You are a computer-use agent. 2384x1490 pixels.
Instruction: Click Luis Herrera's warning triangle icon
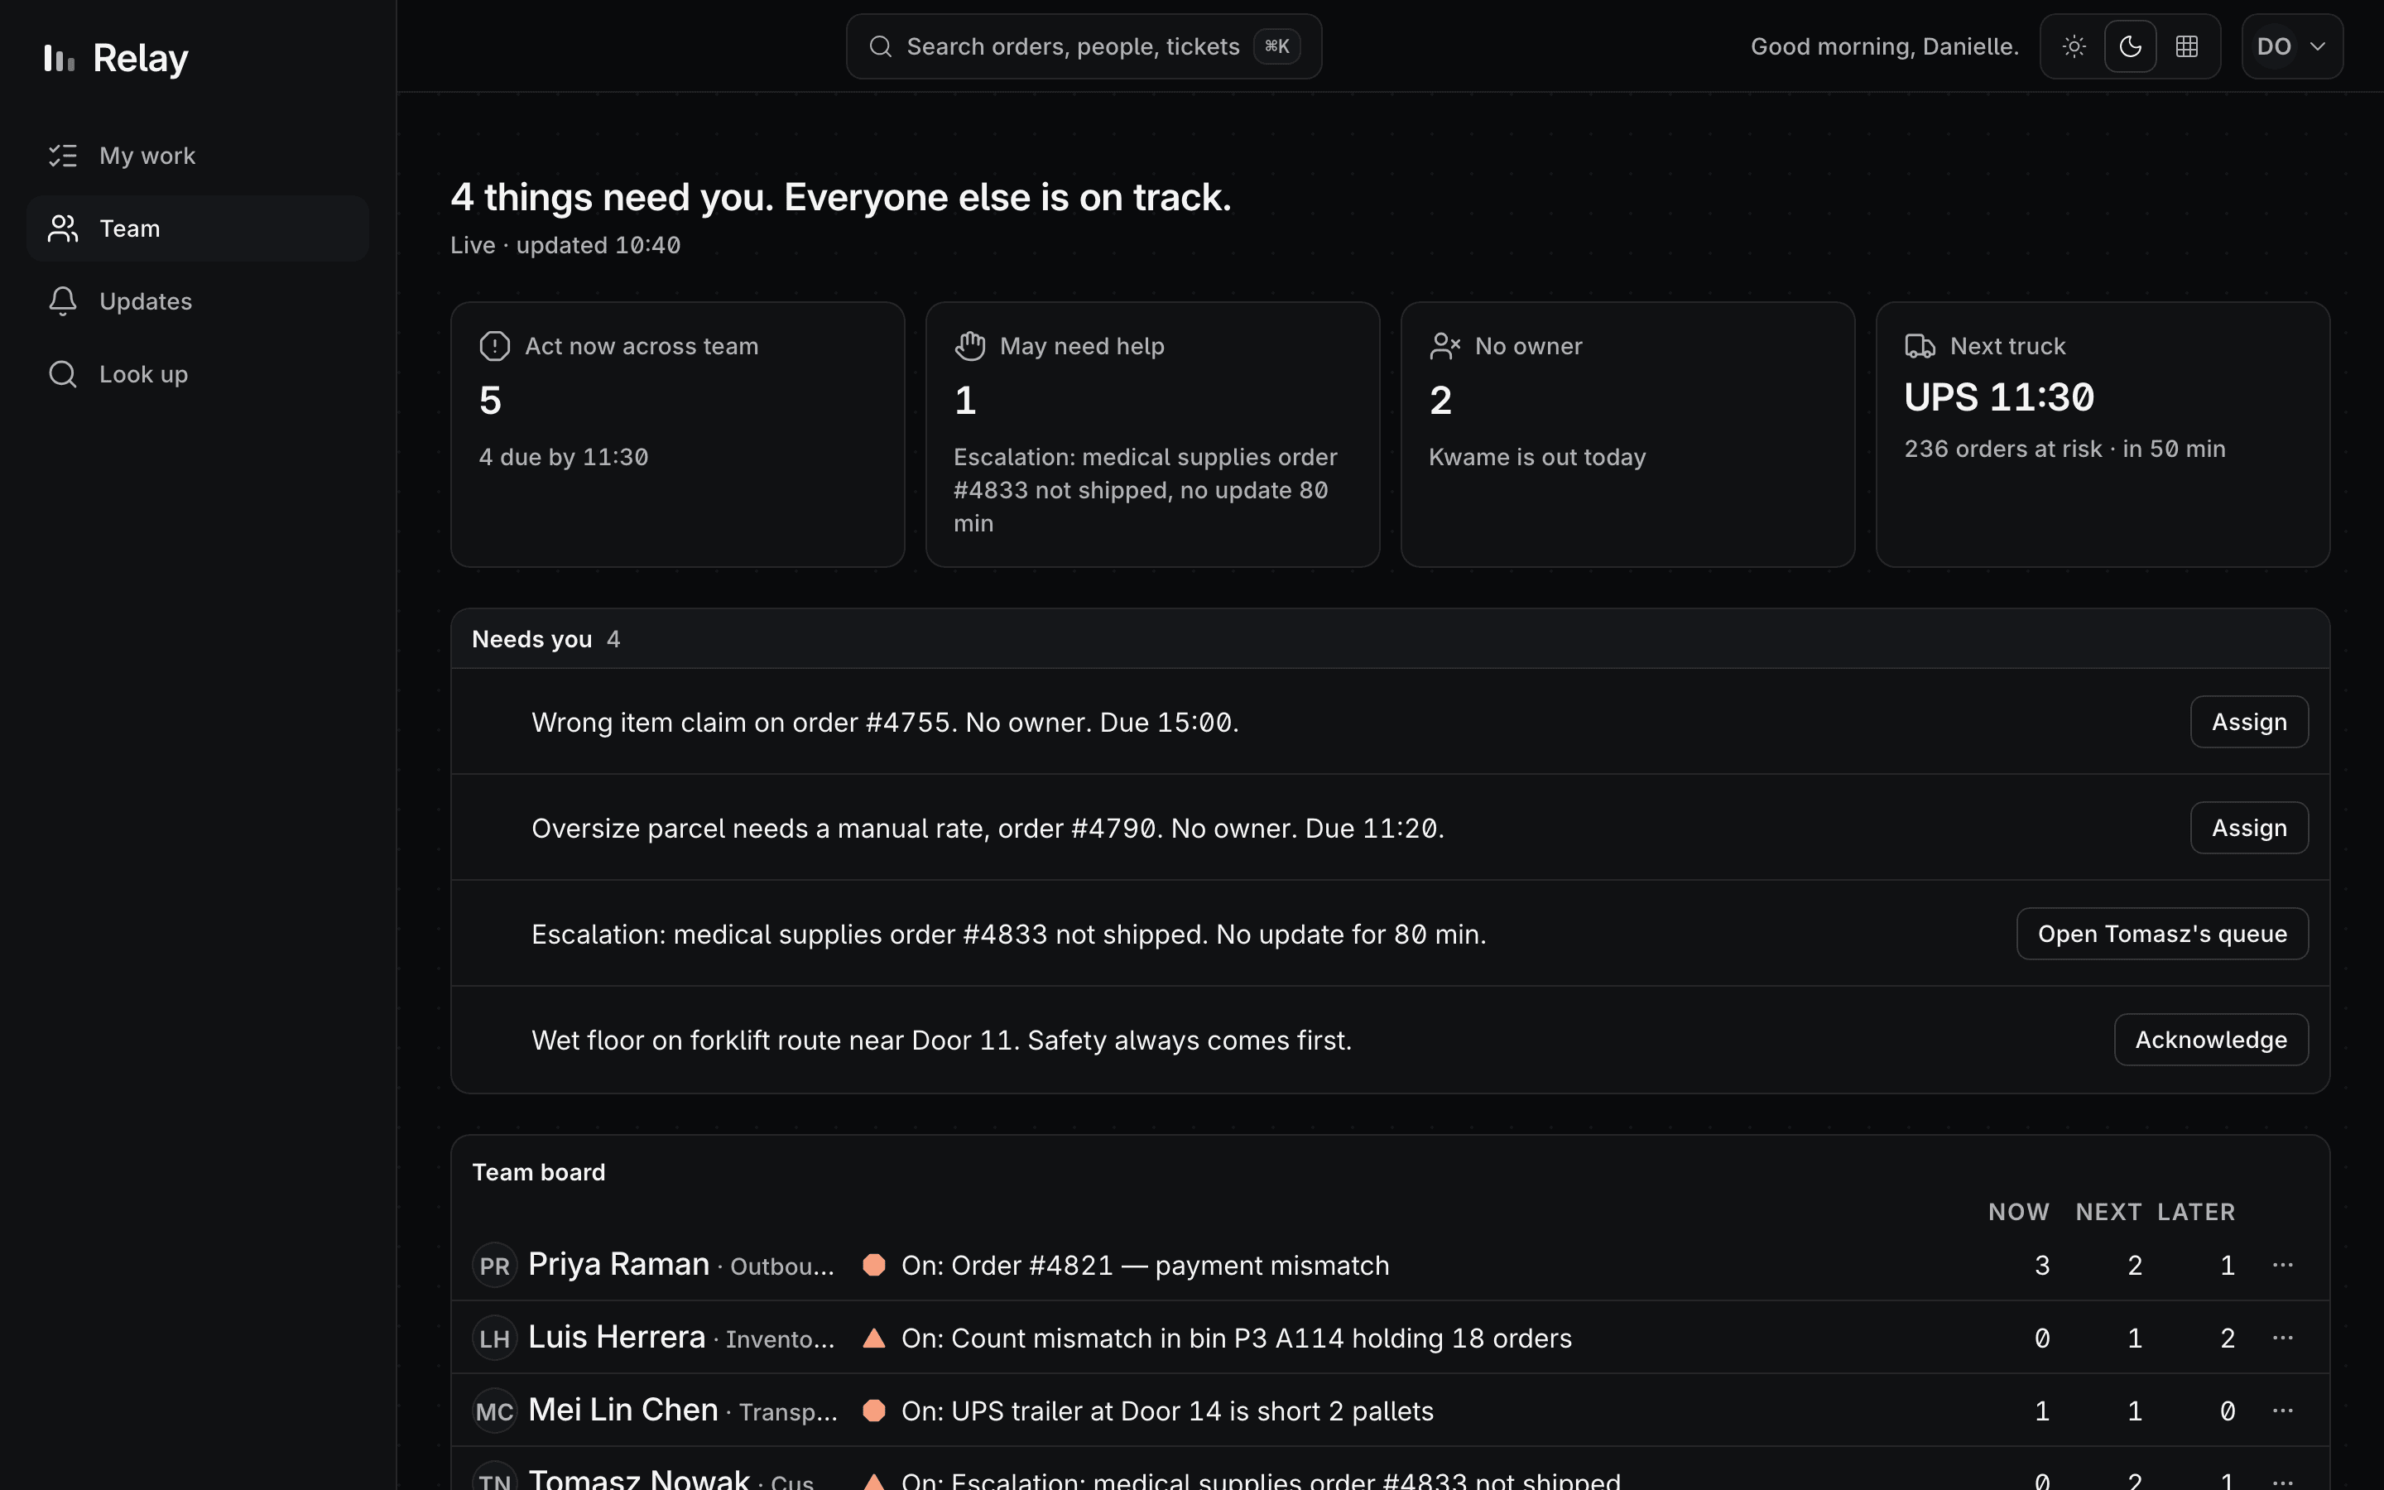(x=874, y=1337)
